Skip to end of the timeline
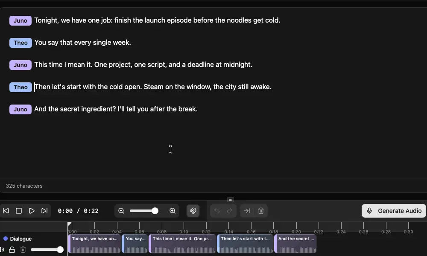The image size is (427, 256). pyautogui.click(x=44, y=211)
